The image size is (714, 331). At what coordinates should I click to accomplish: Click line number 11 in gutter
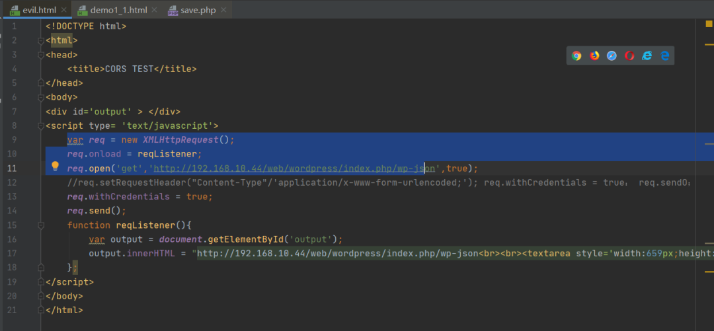pos(12,168)
